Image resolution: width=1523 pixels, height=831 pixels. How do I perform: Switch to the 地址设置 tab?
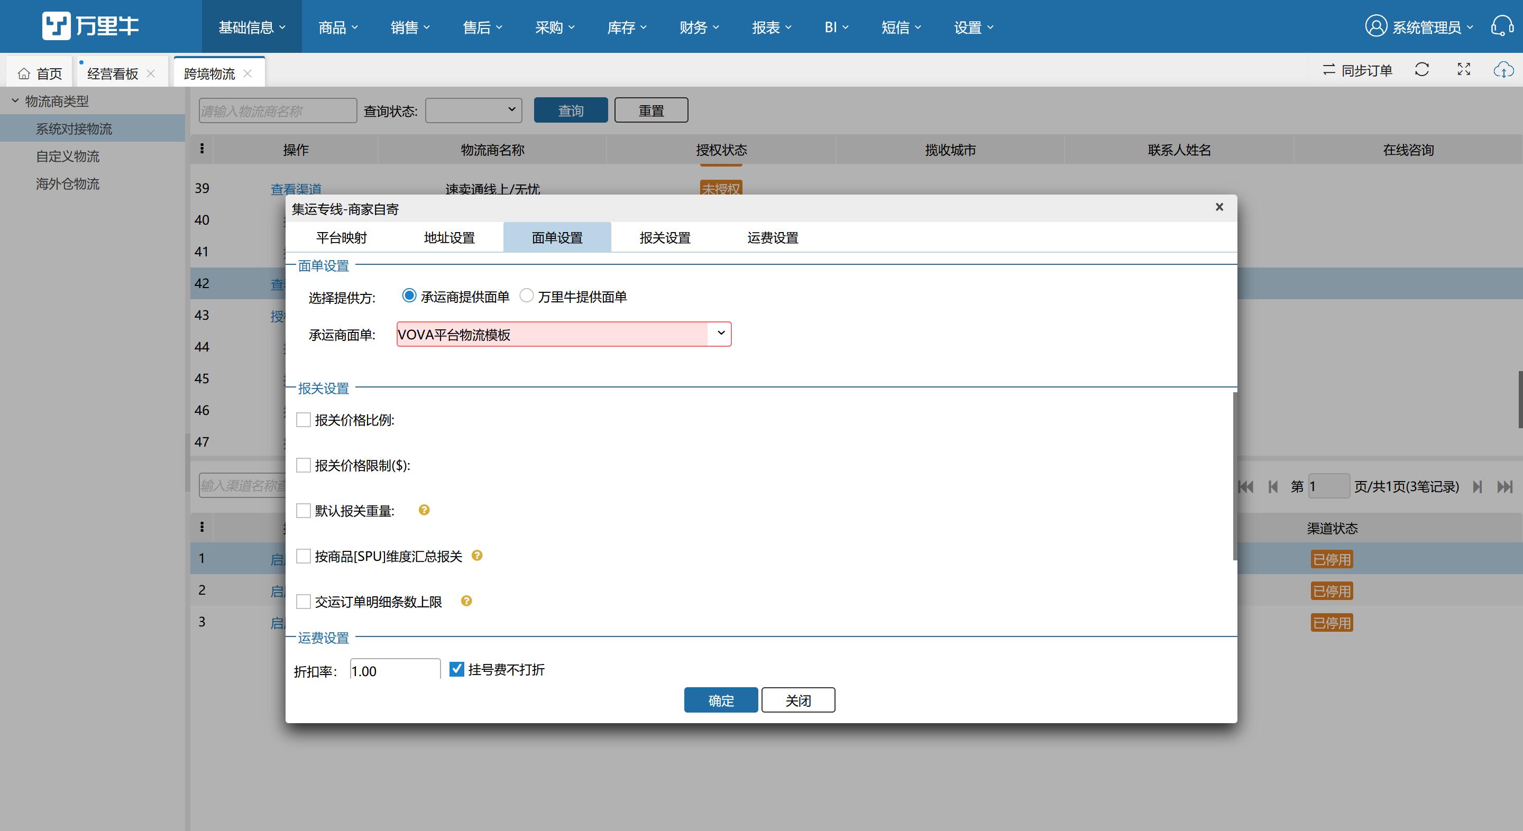pyautogui.click(x=449, y=237)
